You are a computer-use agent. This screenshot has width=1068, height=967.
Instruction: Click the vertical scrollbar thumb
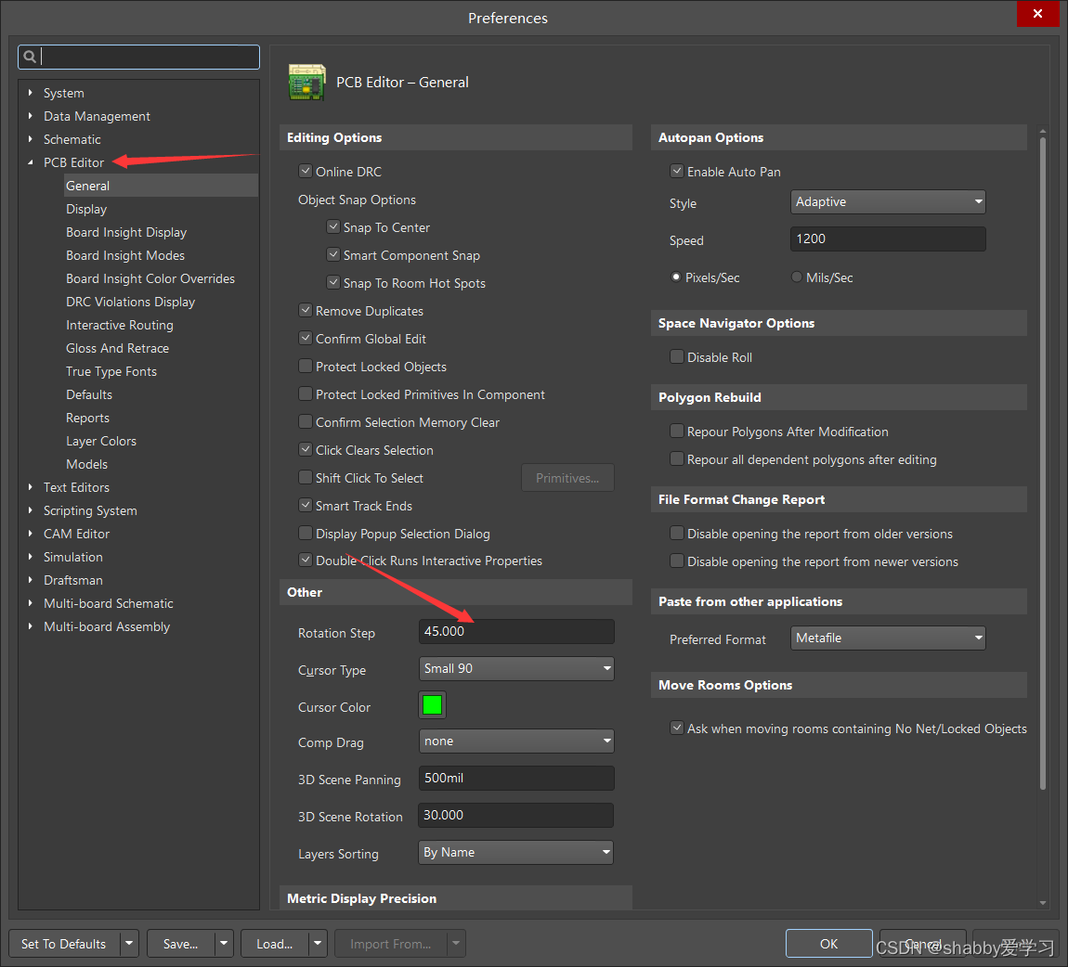1042,463
